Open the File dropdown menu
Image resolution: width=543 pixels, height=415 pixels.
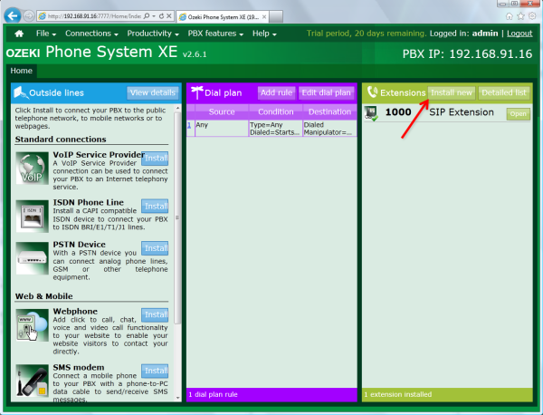coord(46,34)
